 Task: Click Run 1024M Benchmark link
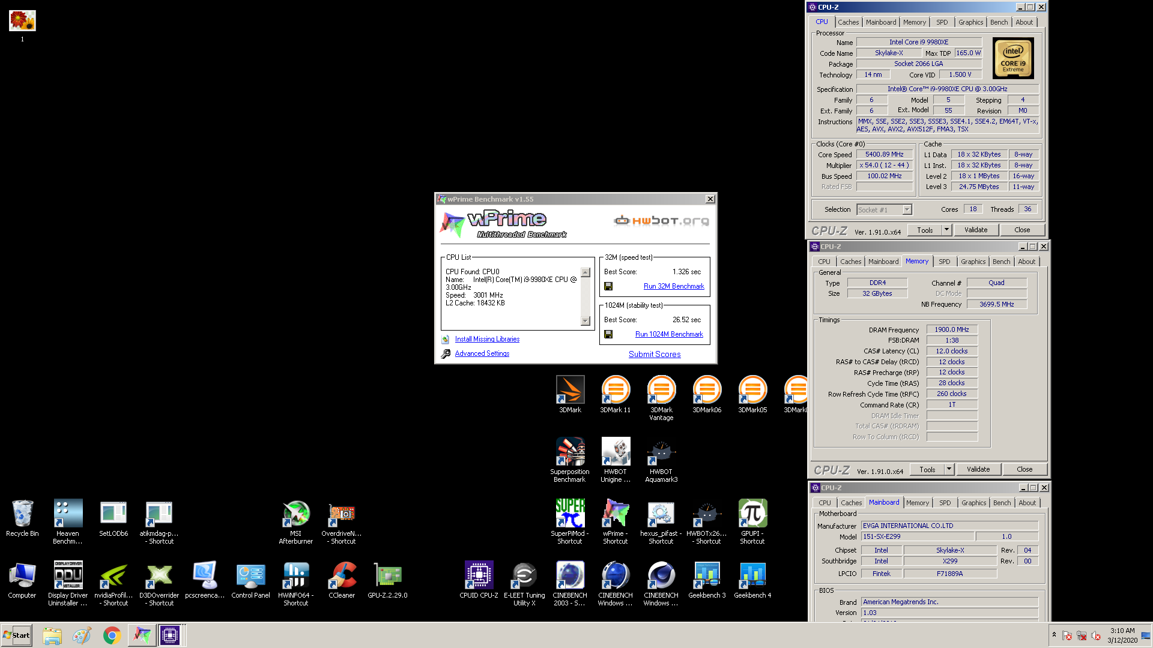pos(669,334)
